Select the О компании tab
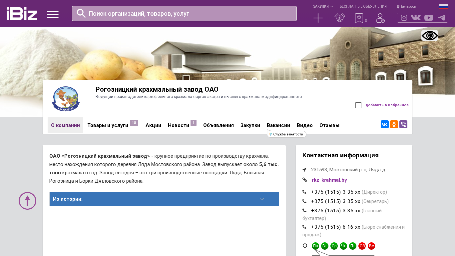Screen dimensions: 455x256 click(65, 125)
